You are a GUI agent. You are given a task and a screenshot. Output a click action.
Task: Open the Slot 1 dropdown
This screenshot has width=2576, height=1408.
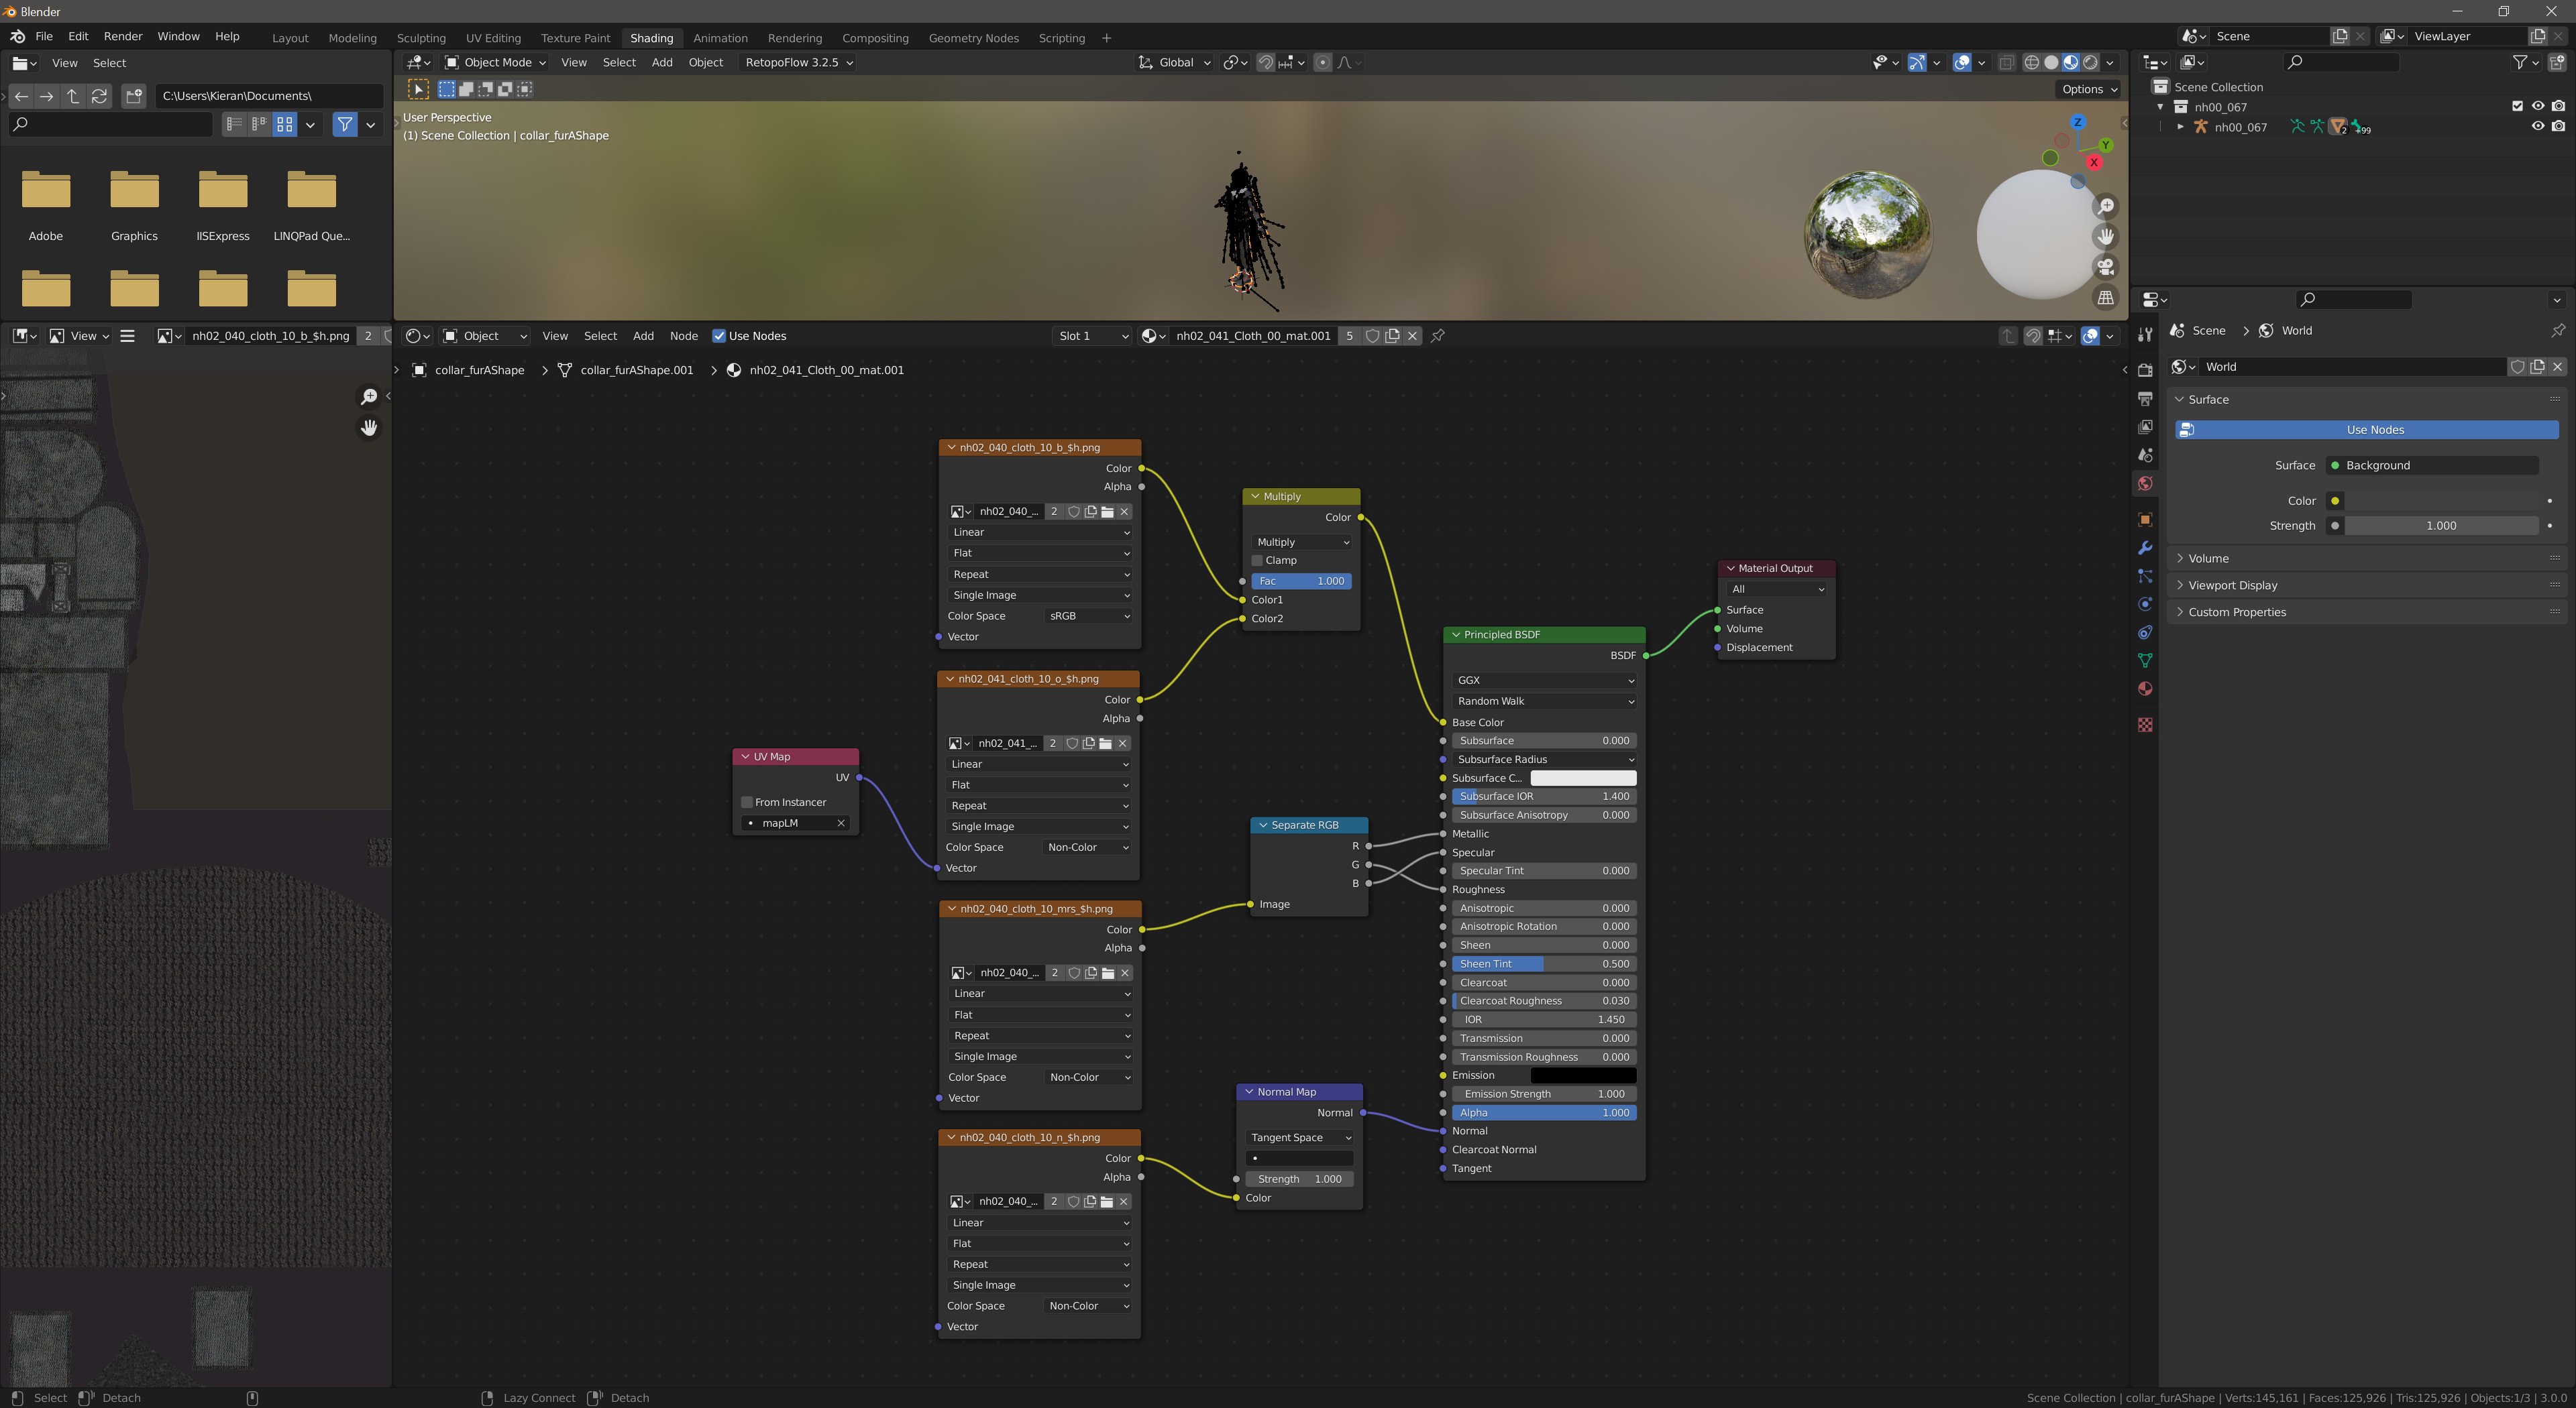1092,336
